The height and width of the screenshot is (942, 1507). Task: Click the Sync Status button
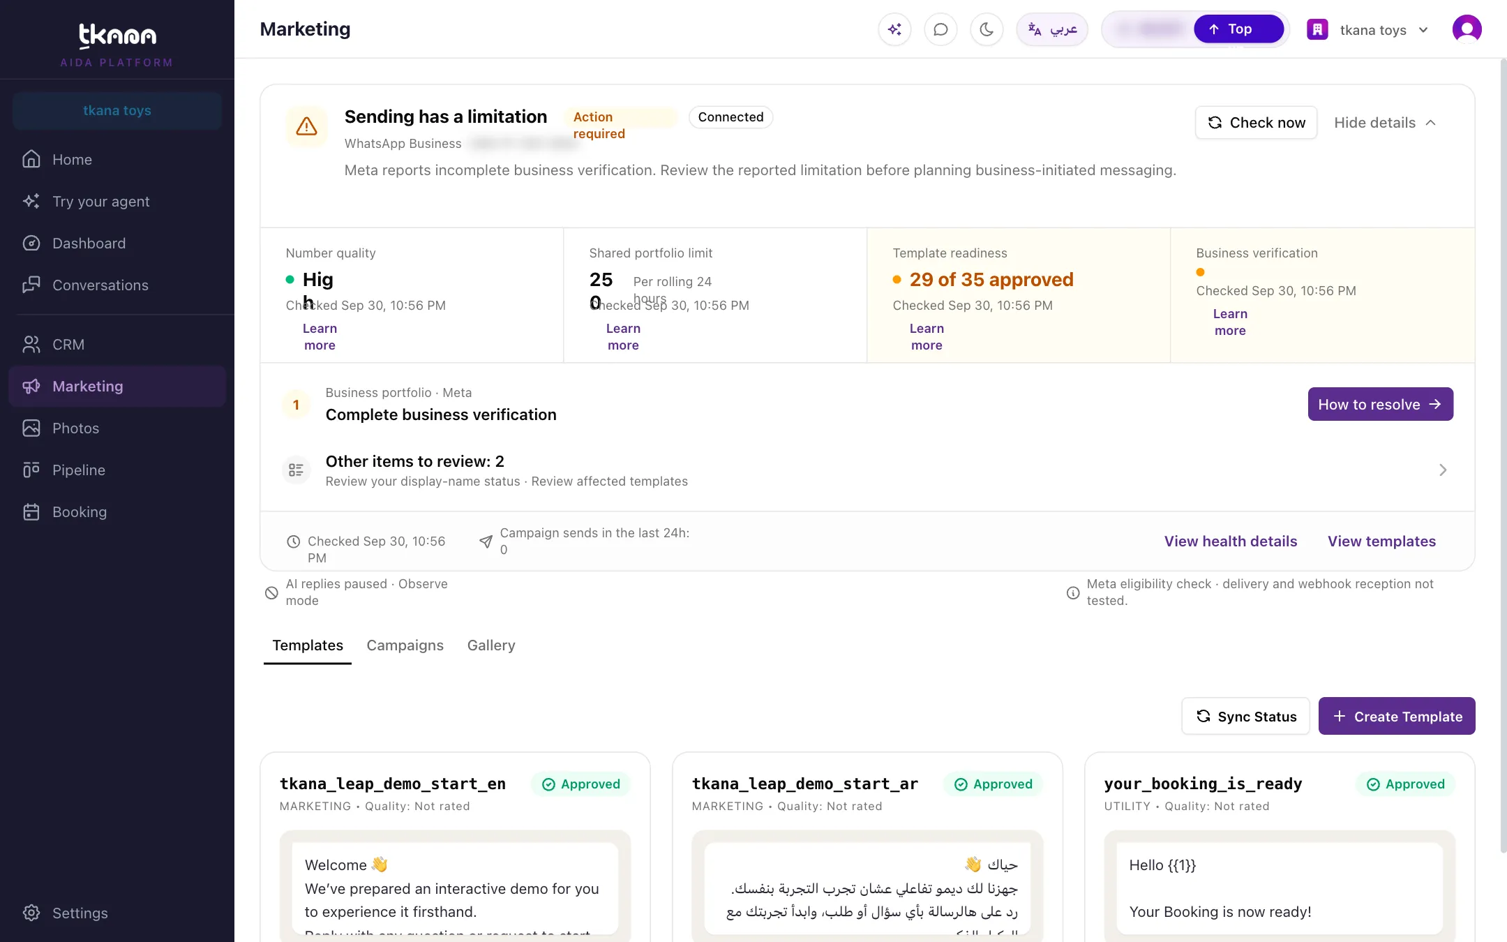tap(1246, 716)
